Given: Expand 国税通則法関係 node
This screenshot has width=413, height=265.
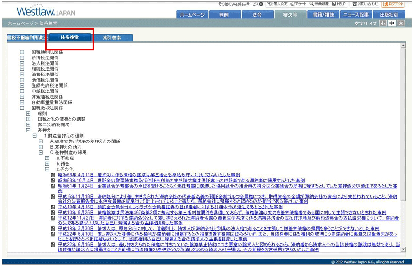Looking at the screenshot, I should [22, 52].
